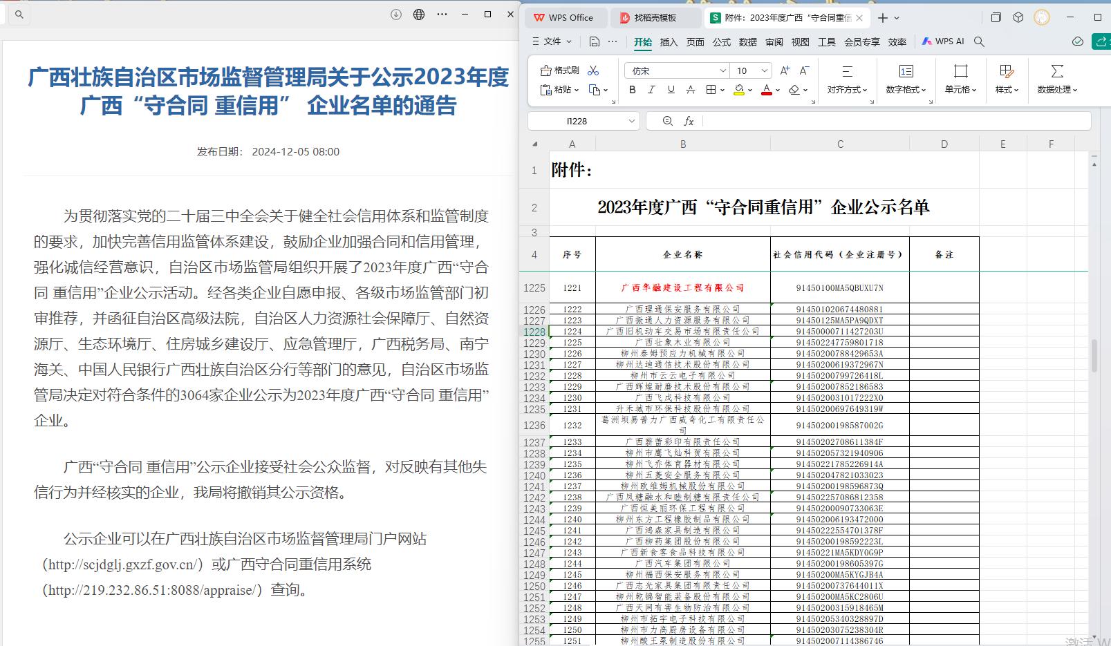Toggle Italic formatting
Viewport: 1111px width, 646px height.
[x=651, y=90]
